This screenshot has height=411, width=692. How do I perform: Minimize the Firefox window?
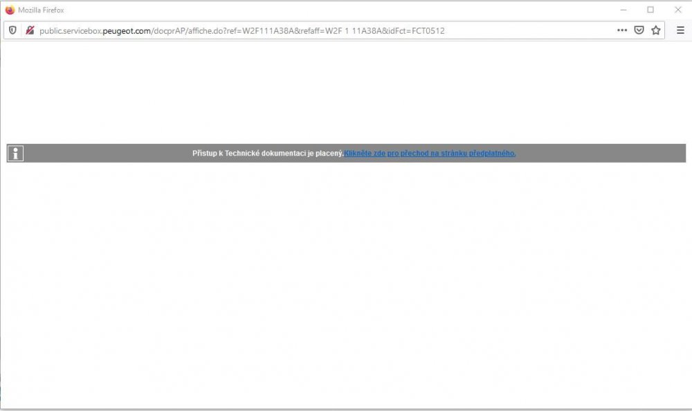[x=623, y=10]
